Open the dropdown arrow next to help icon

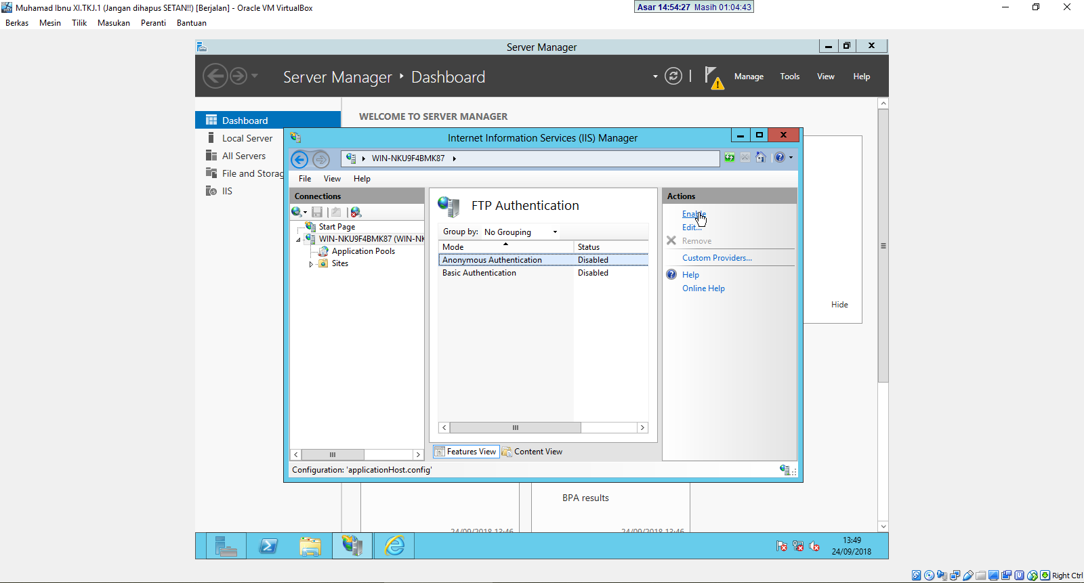(x=791, y=157)
